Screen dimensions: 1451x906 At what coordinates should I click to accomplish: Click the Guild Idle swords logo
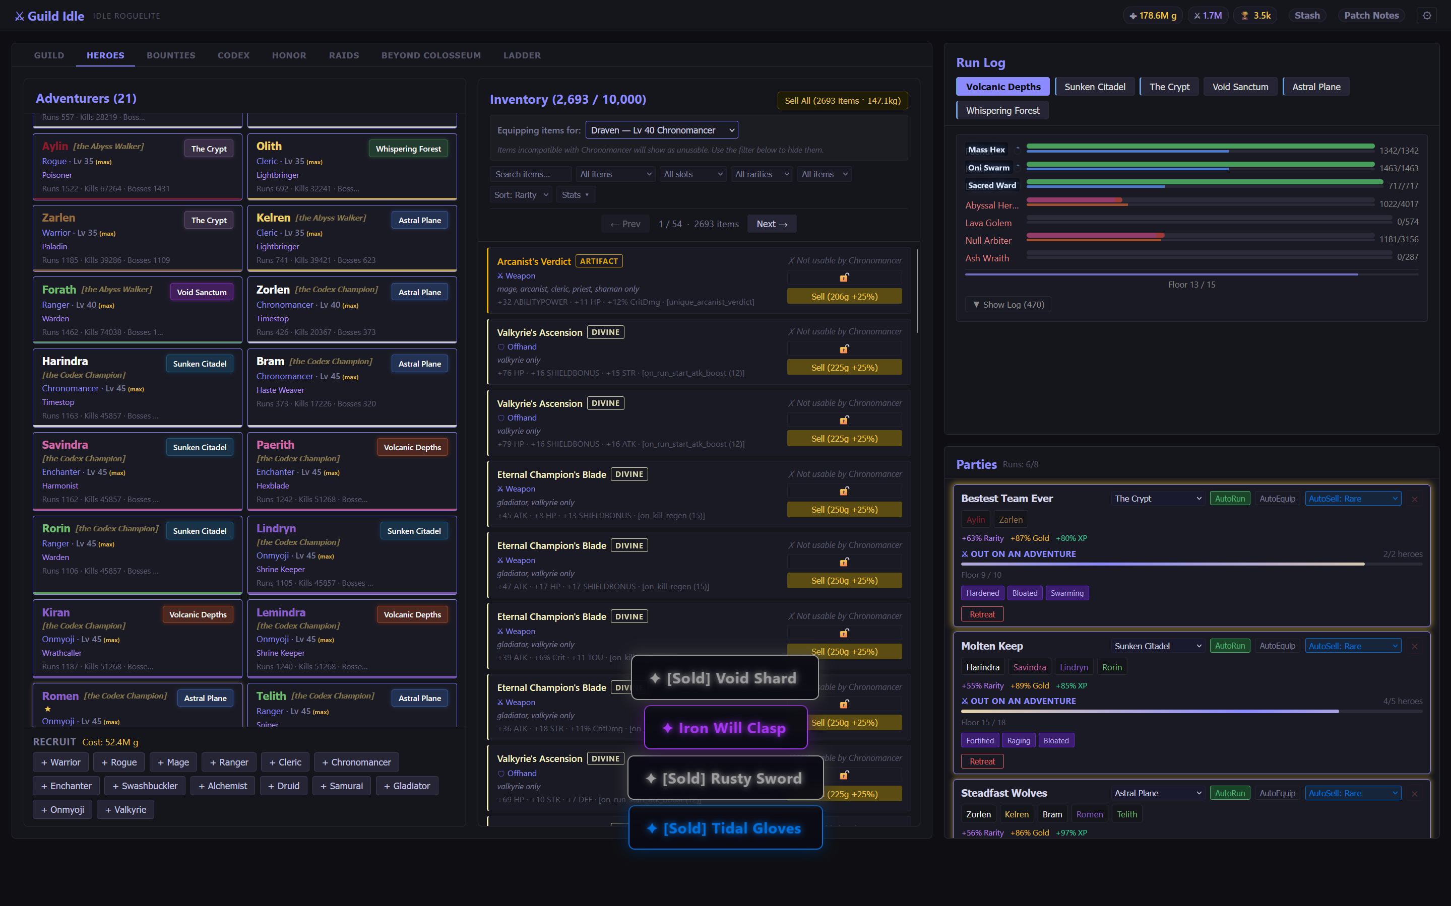(x=20, y=16)
